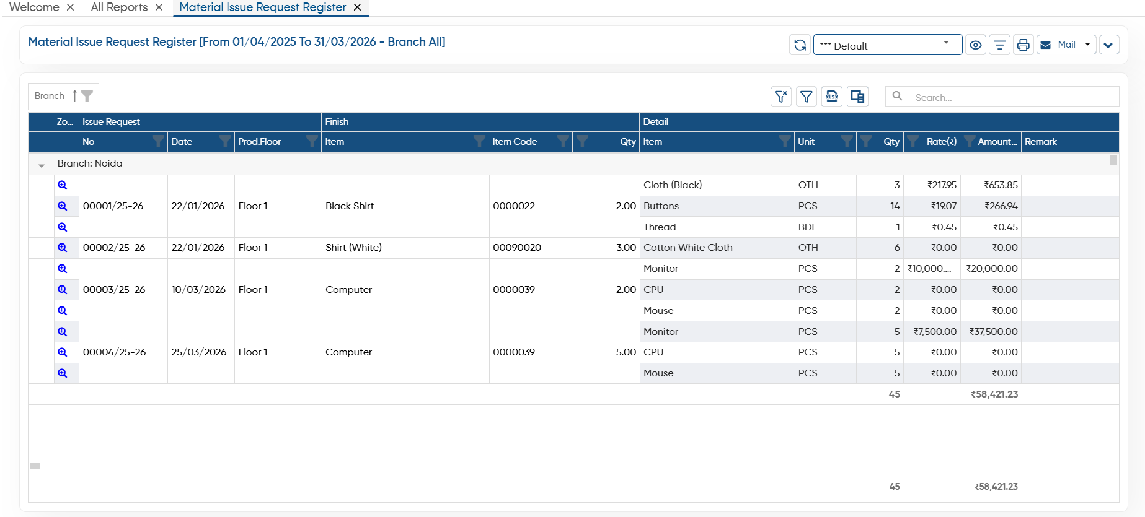Switch to the All Reports tab
The height and width of the screenshot is (517, 1145).
119,7
